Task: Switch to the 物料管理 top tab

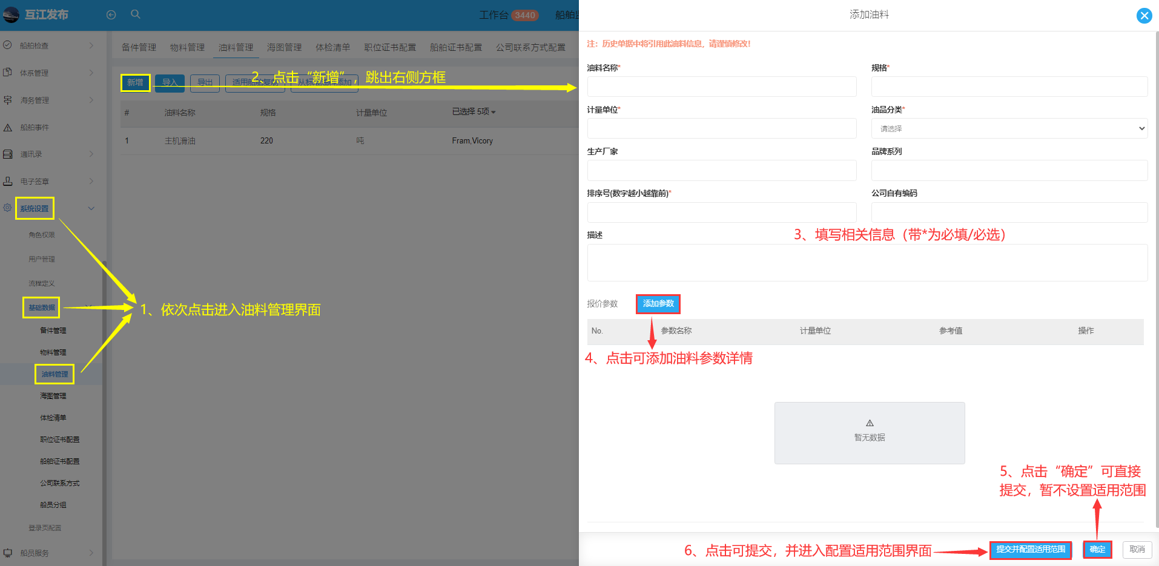Action: coord(187,47)
